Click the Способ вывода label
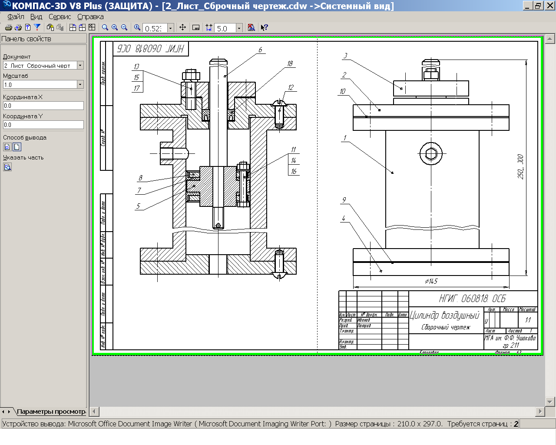Screen dimensions: 556x445 click(25, 137)
